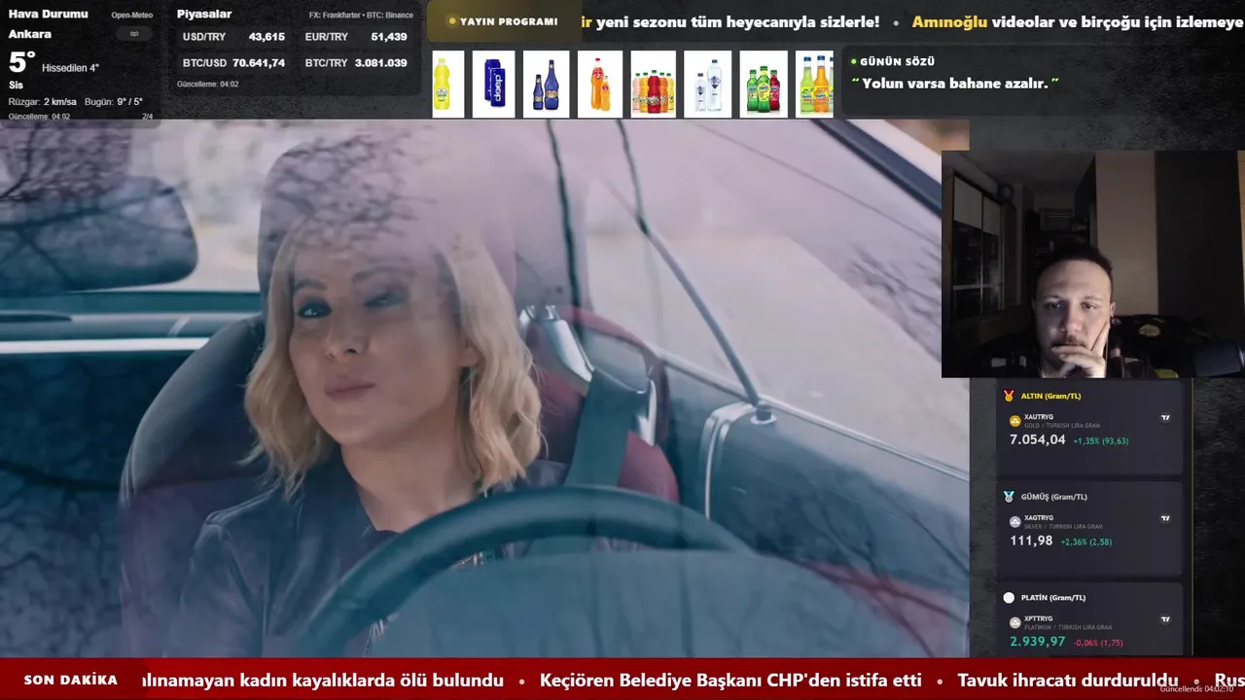Click the quote Yolun varsa bahane azalır
The width and height of the screenshot is (1245, 700).
point(955,84)
